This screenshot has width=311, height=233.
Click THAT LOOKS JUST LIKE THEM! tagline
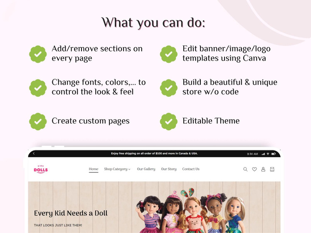tap(58, 225)
